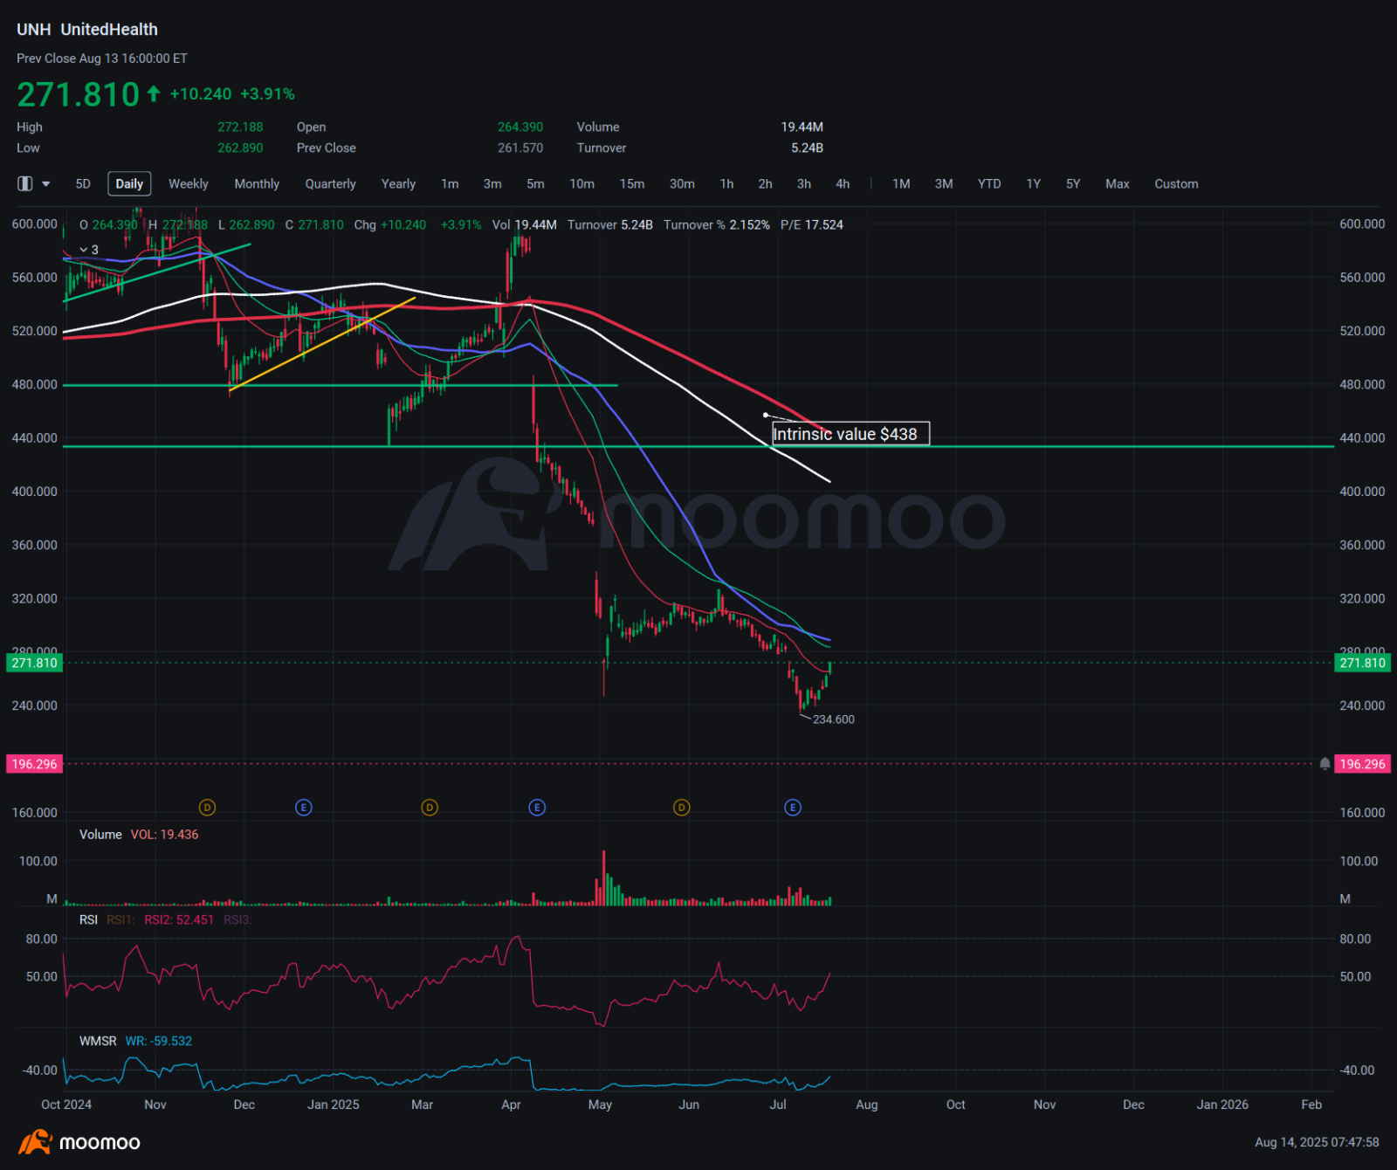Click the VOL: 19.436 value
This screenshot has height=1170, width=1397.
(x=165, y=835)
